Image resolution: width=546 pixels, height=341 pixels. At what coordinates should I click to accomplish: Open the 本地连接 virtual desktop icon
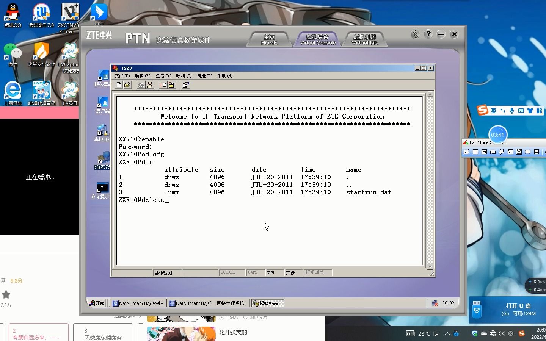(102, 133)
